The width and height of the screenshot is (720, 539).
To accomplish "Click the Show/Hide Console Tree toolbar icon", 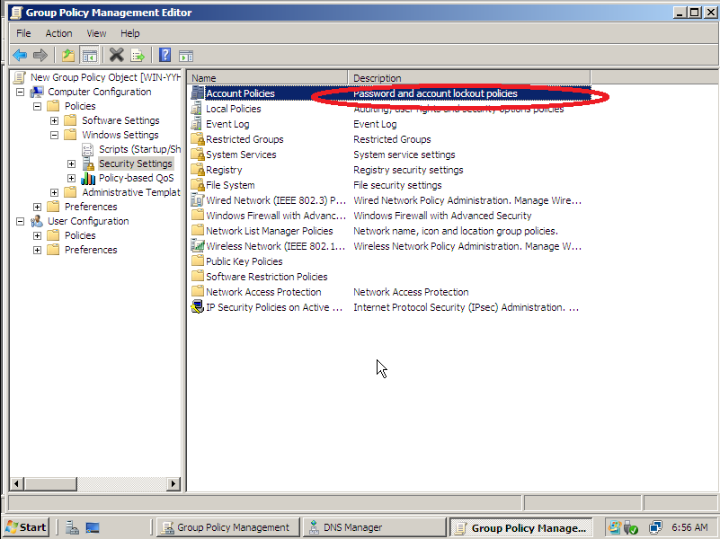I will click(x=90, y=55).
